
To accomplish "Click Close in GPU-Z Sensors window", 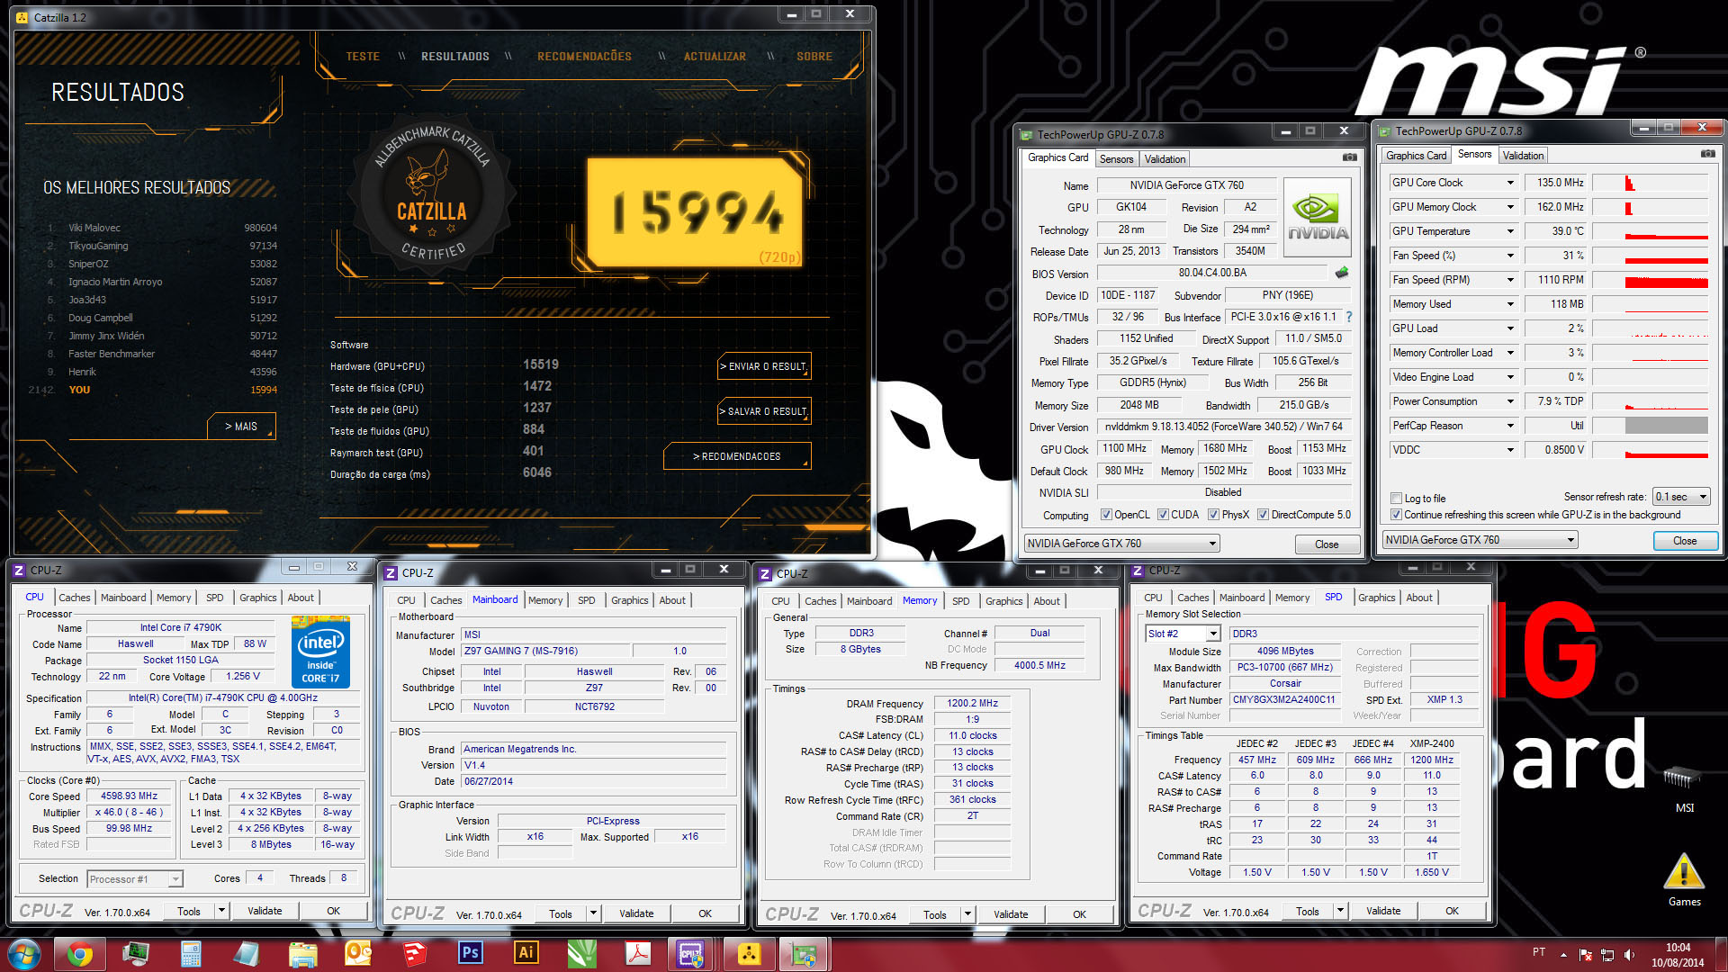I will (1685, 541).
